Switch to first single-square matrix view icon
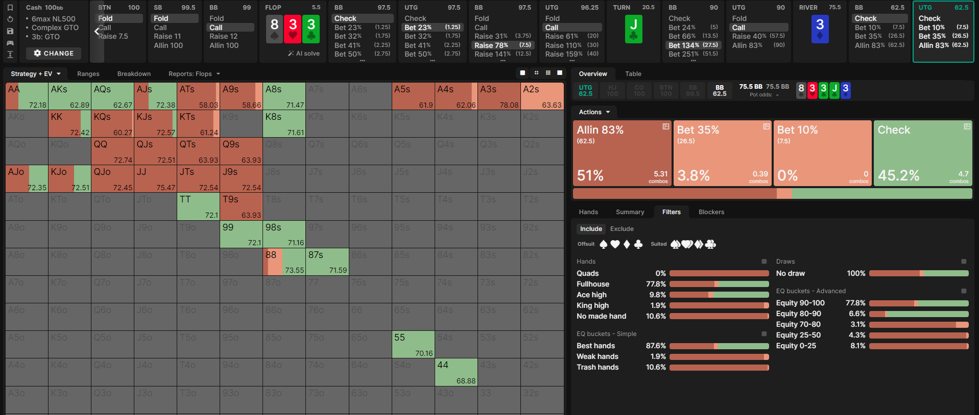 [522, 73]
